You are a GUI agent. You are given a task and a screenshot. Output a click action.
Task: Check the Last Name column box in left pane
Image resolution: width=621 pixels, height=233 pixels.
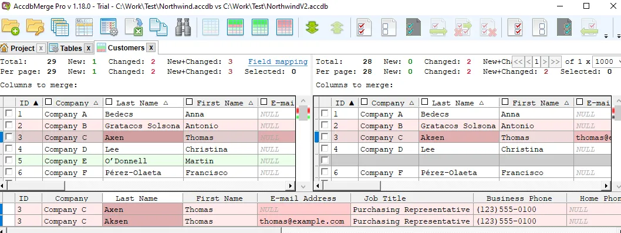109,102
